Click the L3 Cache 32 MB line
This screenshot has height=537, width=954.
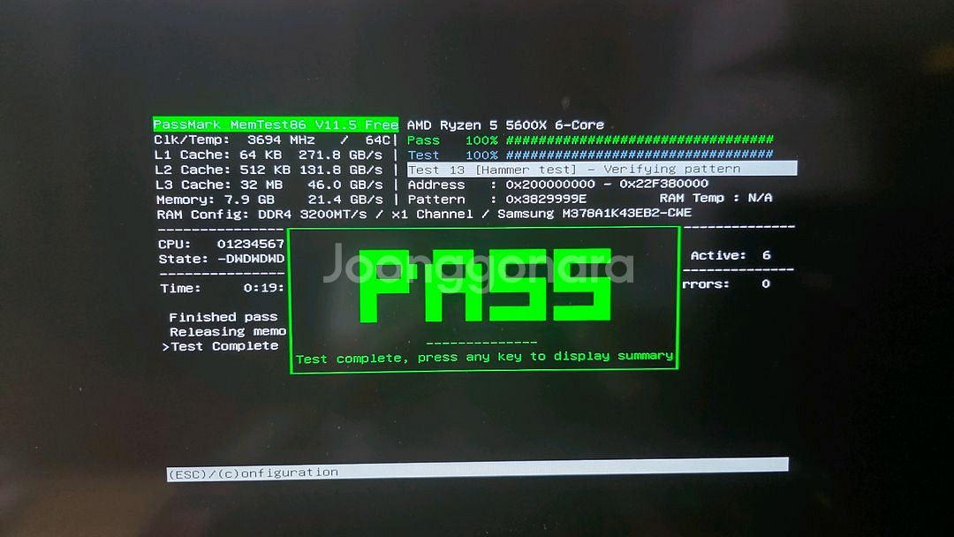tap(269, 185)
